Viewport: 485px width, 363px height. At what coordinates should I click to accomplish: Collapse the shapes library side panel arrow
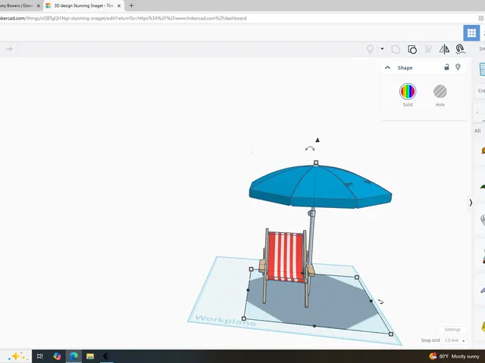coord(471,203)
